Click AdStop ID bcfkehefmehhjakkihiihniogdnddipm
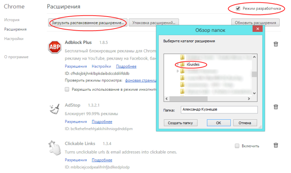The width and height of the screenshot is (291, 173). (99, 129)
